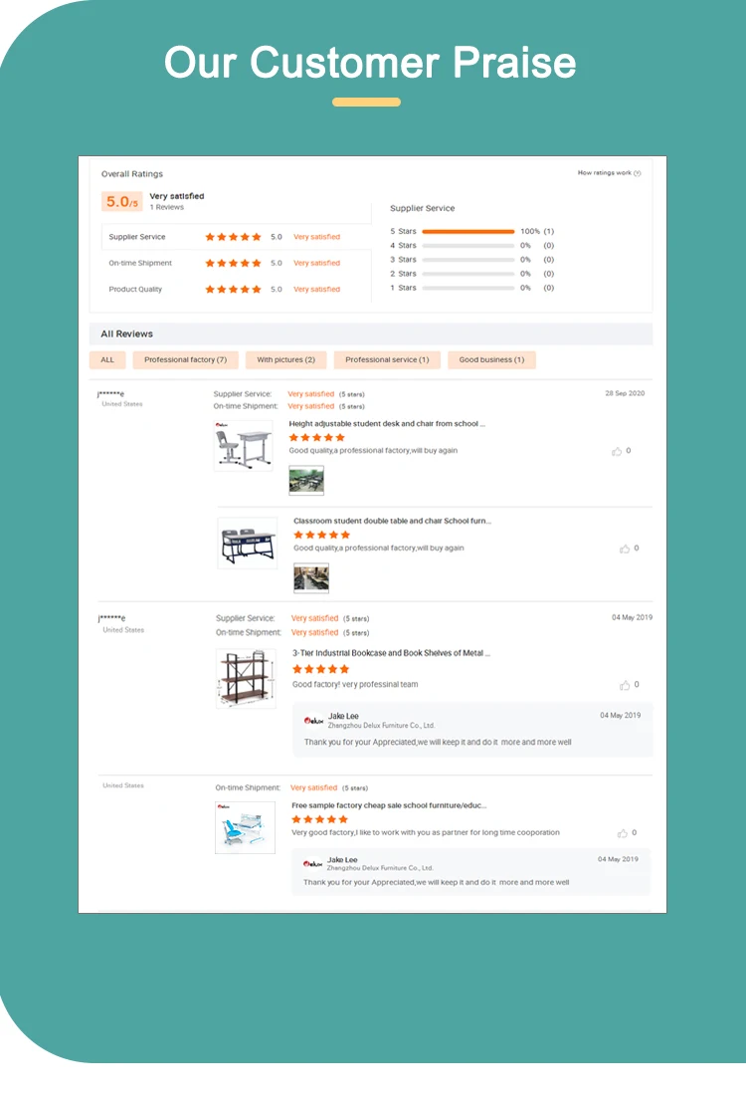Click the 'Overall Ratings' heading
Viewport: 746px width, 1101px height.
(132, 174)
